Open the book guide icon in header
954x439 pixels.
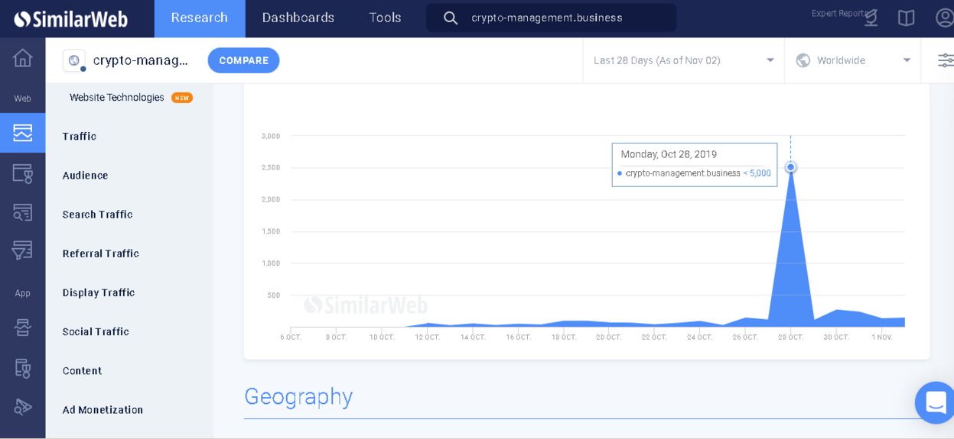tap(906, 18)
